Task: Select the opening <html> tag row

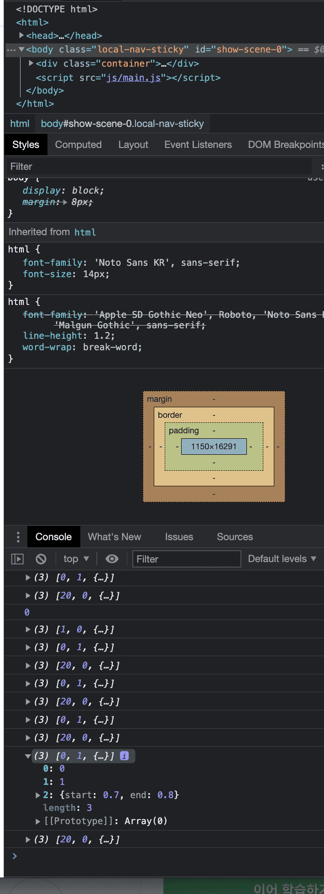Action: [32, 22]
